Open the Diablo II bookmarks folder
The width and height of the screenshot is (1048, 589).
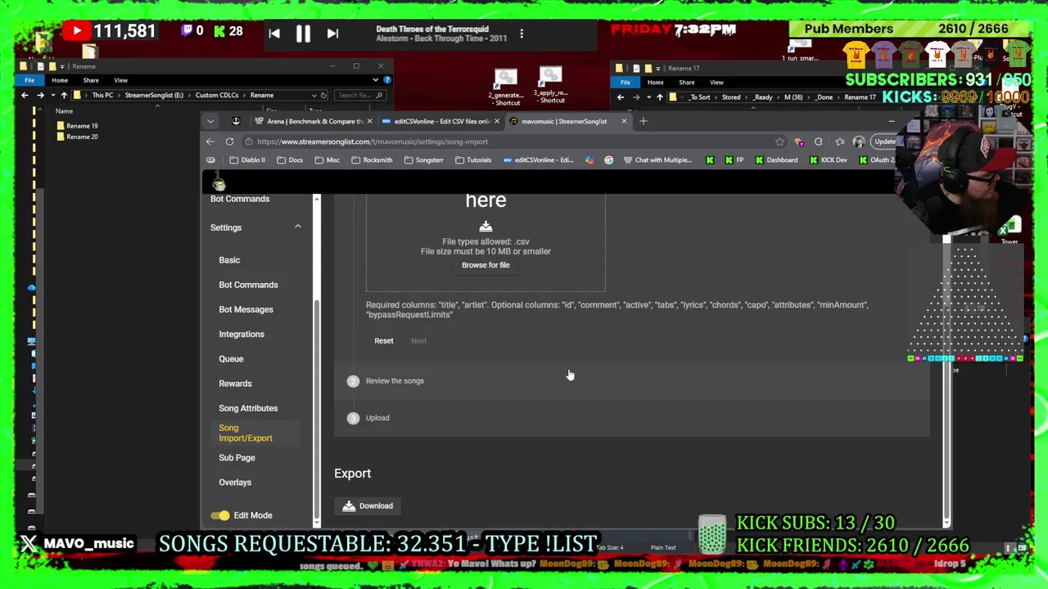[247, 160]
